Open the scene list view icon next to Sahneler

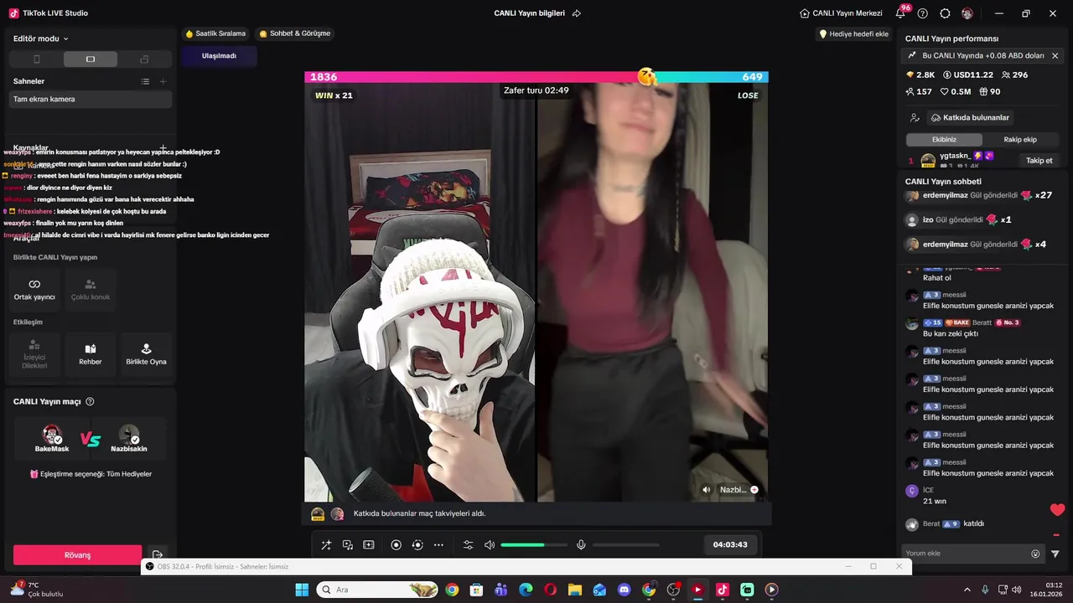(x=145, y=81)
